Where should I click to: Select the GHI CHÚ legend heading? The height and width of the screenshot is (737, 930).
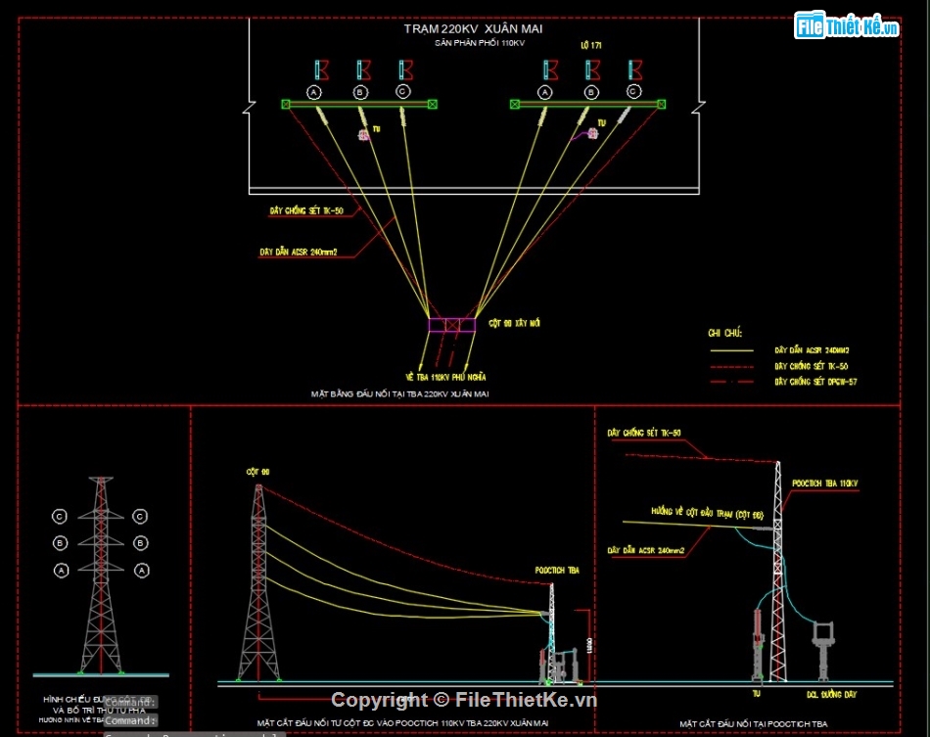tap(725, 333)
